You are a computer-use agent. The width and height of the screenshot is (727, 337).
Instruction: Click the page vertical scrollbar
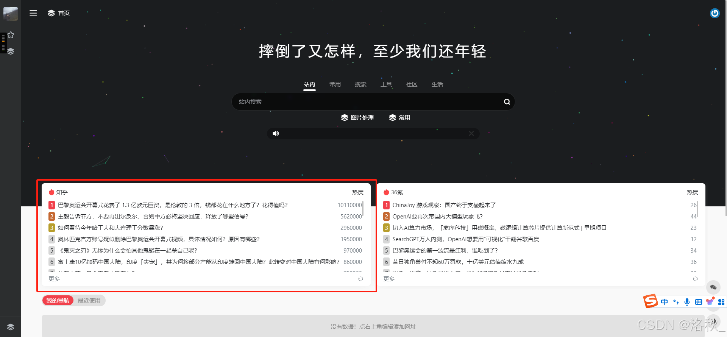(726, 108)
